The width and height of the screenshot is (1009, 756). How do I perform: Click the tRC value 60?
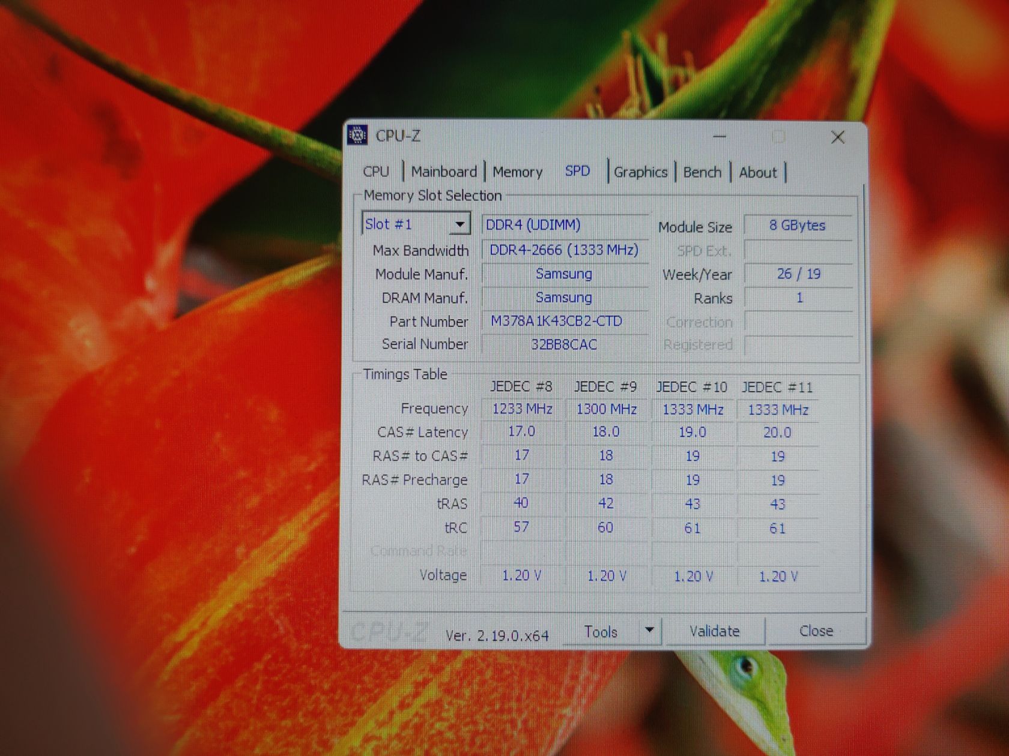pyautogui.click(x=606, y=527)
